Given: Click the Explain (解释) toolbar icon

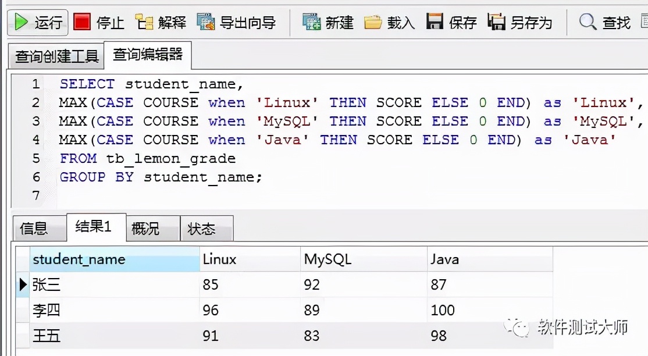Looking at the screenshot, I should coord(144,22).
